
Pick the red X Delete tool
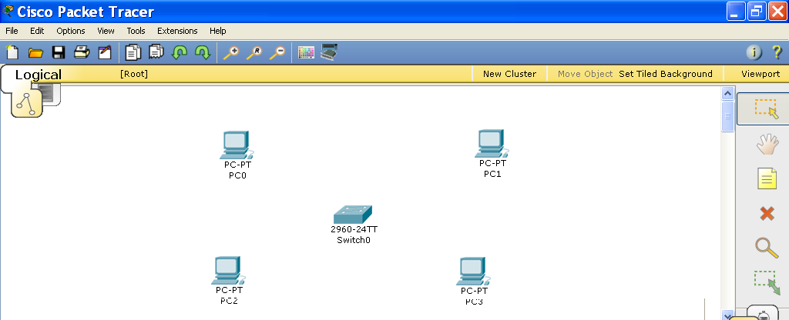(x=767, y=214)
